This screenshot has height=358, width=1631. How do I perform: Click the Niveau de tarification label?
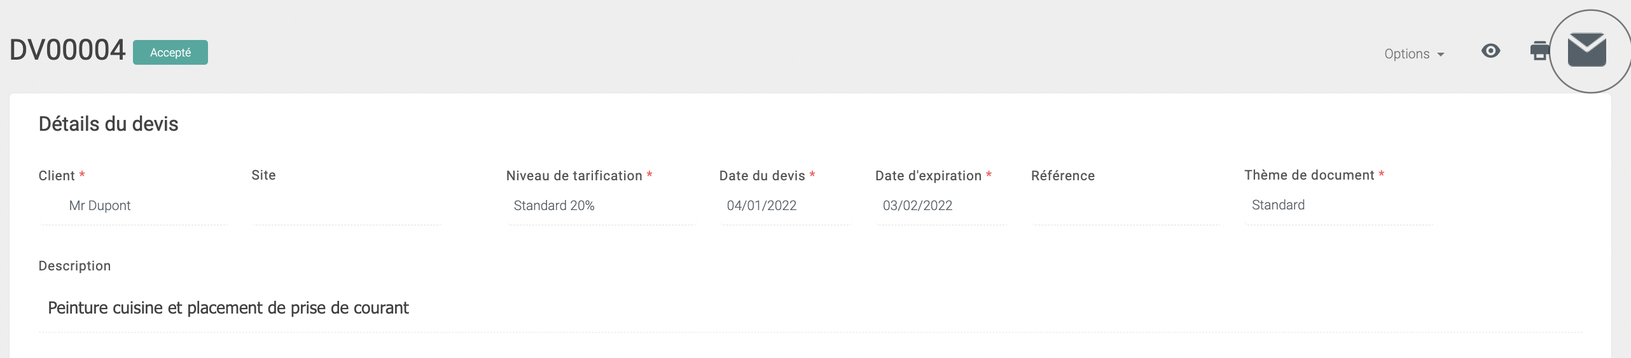point(574,176)
